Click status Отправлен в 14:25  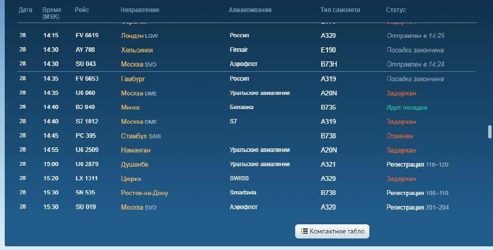[x=415, y=36]
